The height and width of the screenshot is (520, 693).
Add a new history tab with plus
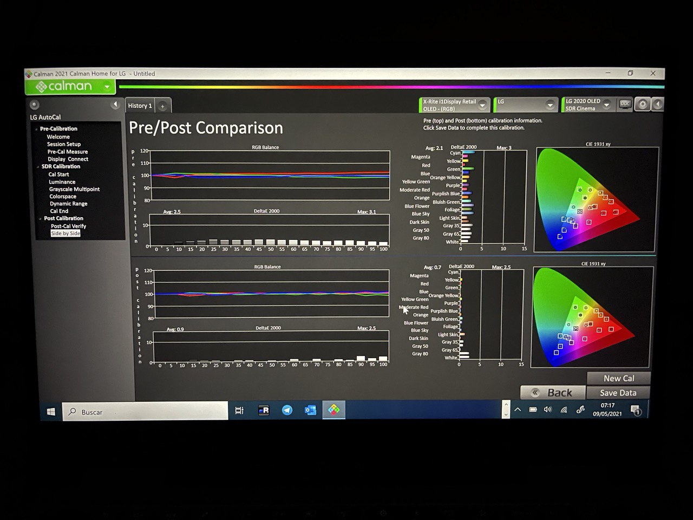pos(162,106)
